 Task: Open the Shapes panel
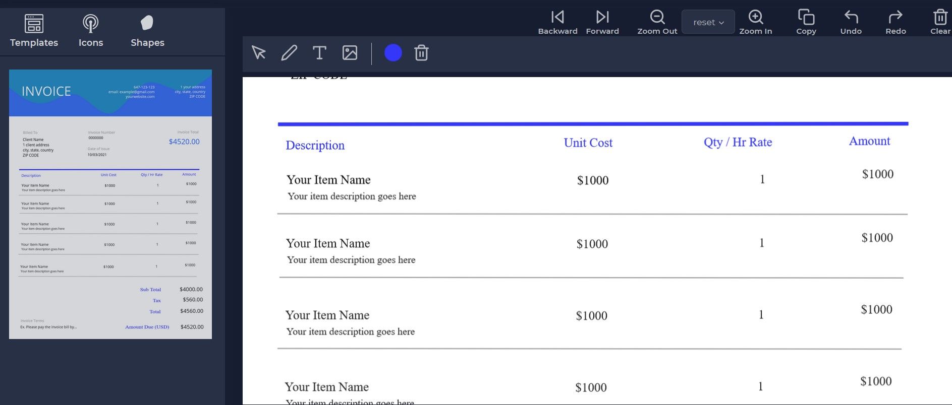click(x=147, y=30)
